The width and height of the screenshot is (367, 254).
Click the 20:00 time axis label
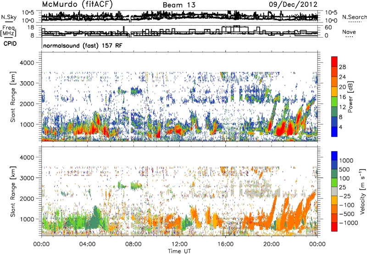[x=272, y=244]
